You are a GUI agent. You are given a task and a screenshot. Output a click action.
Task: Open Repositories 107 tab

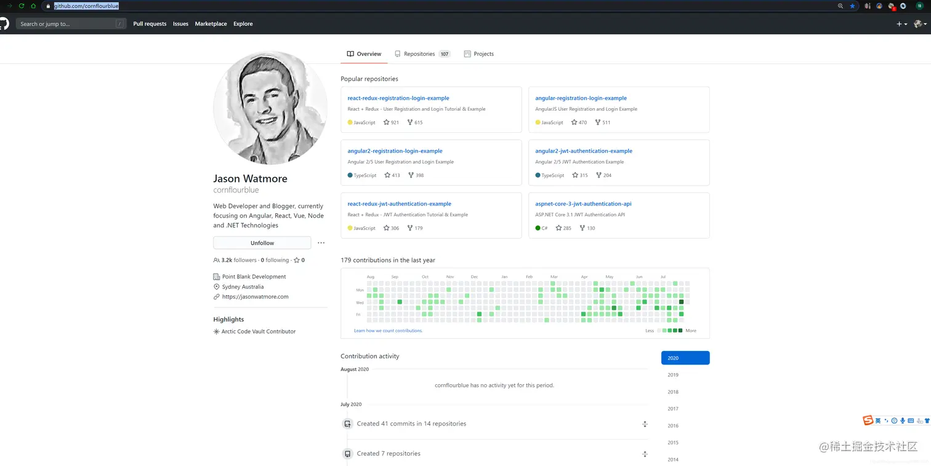[x=423, y=54]
